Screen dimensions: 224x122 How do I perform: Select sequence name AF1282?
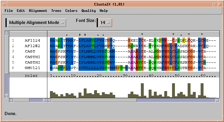[32, 46]
